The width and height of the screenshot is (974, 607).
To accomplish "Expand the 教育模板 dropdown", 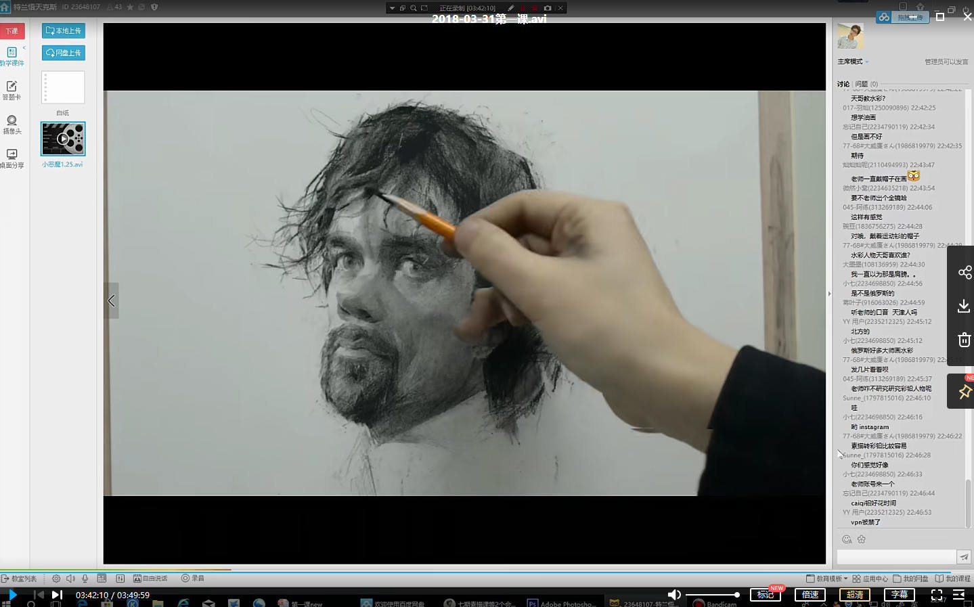I will tap(827, 579).
